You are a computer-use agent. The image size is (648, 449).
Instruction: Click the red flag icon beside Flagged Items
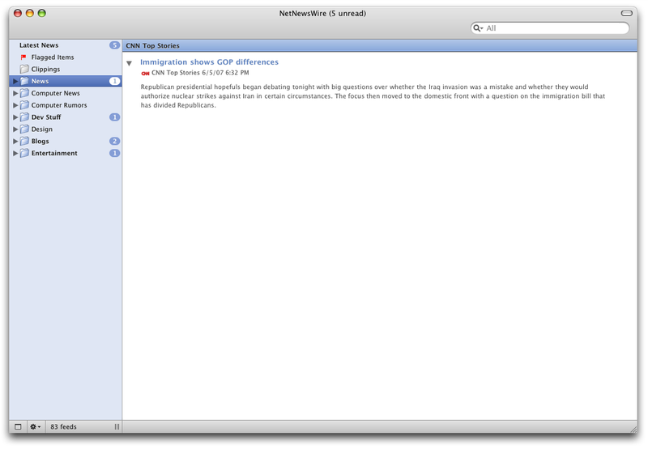click(x=23, y=57)
